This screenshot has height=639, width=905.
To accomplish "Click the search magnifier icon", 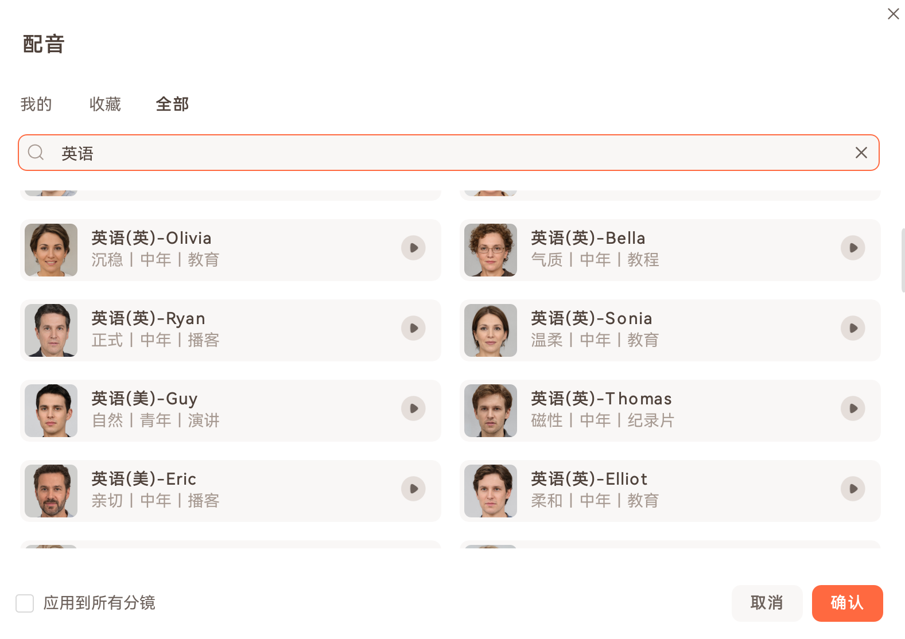I will [36, 153].
